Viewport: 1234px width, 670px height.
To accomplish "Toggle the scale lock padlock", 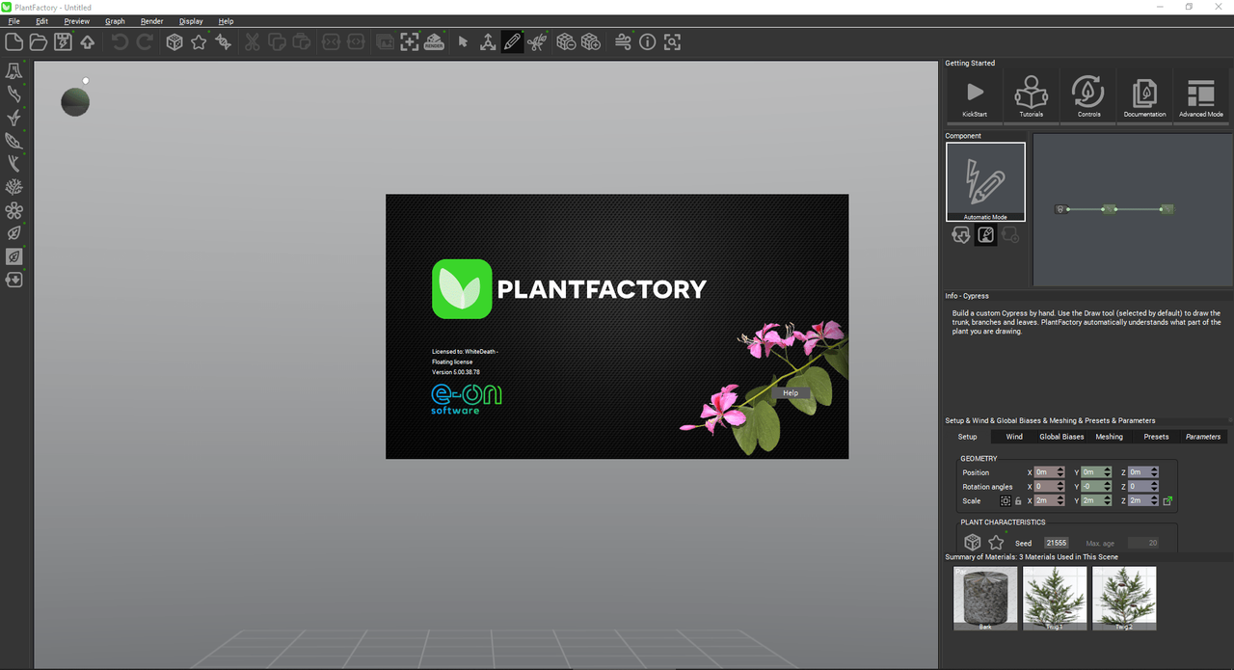I will [x=1018, y=501].
